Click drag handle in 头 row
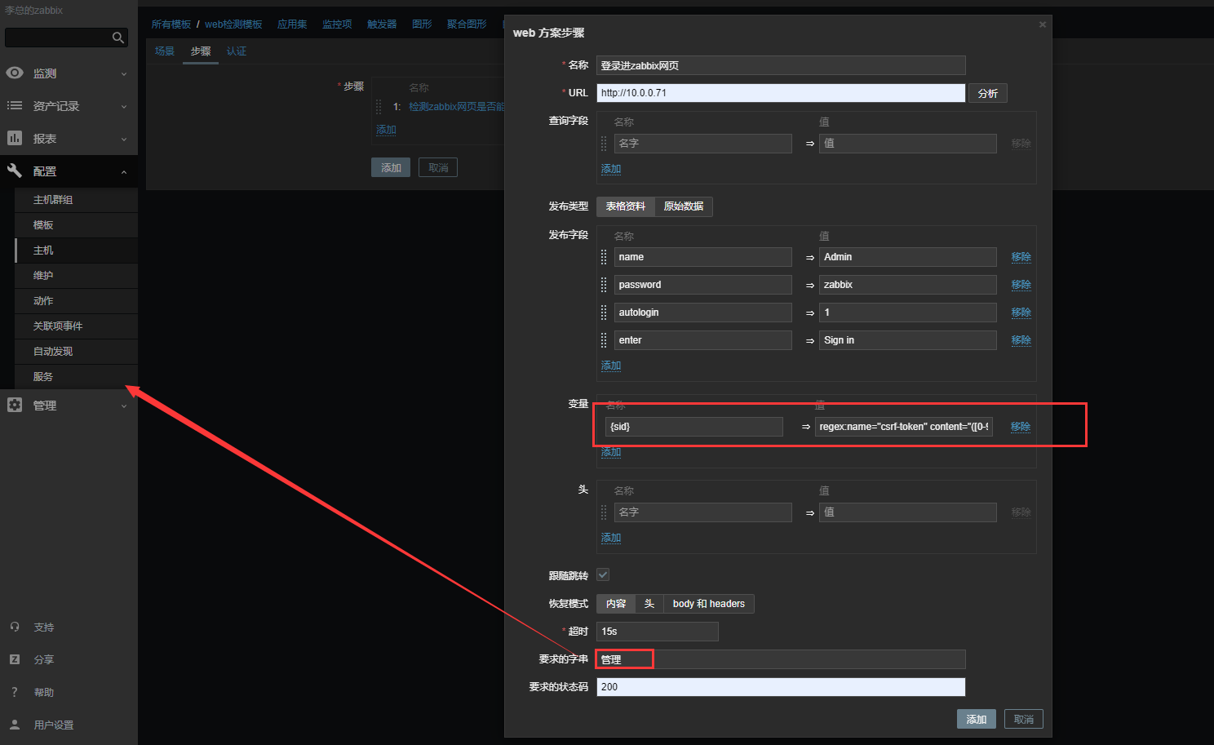The height and width of the screenshot is (745, 1214). pos(604,512)
